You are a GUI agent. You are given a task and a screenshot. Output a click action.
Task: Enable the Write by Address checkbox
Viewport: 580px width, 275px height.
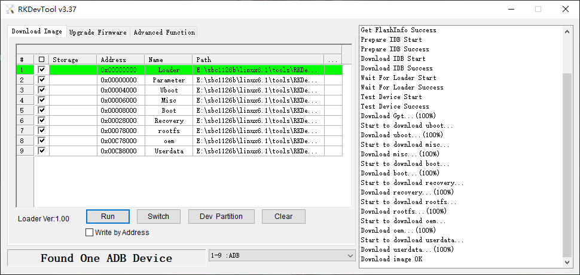(x=89, y=233)
